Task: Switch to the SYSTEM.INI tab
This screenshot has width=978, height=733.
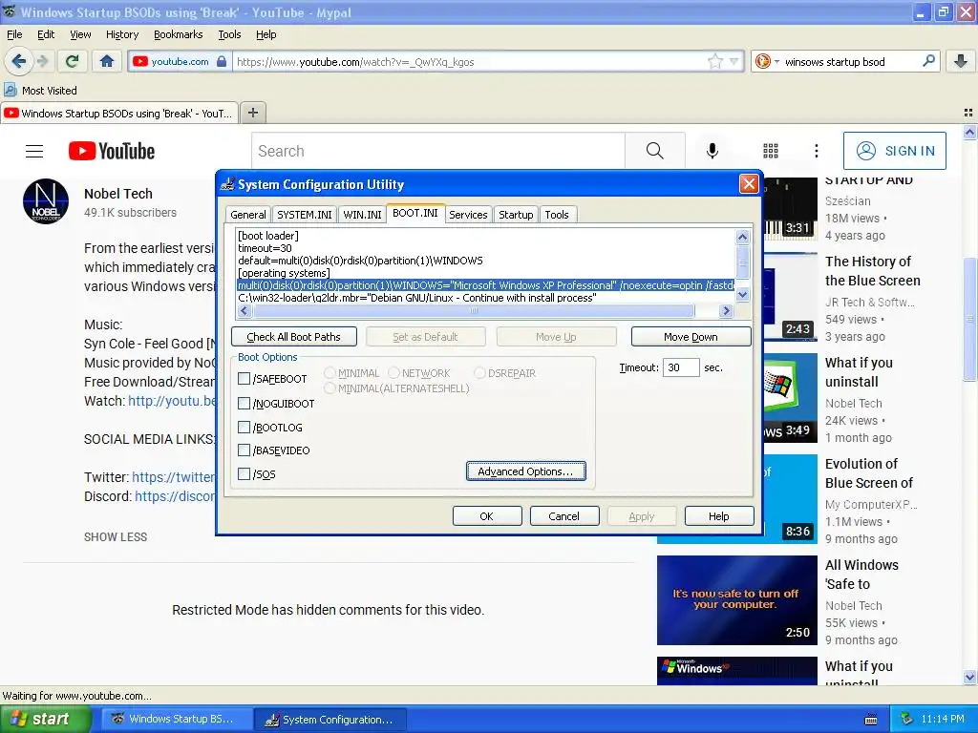Action: (x=305, y=215)
